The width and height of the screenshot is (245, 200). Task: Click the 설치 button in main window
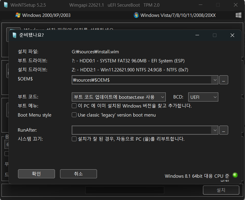pyautogui.click(x=221, y=190)
